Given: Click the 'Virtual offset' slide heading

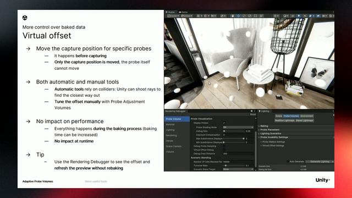Looking at the screenshot, I should [47, 35].
